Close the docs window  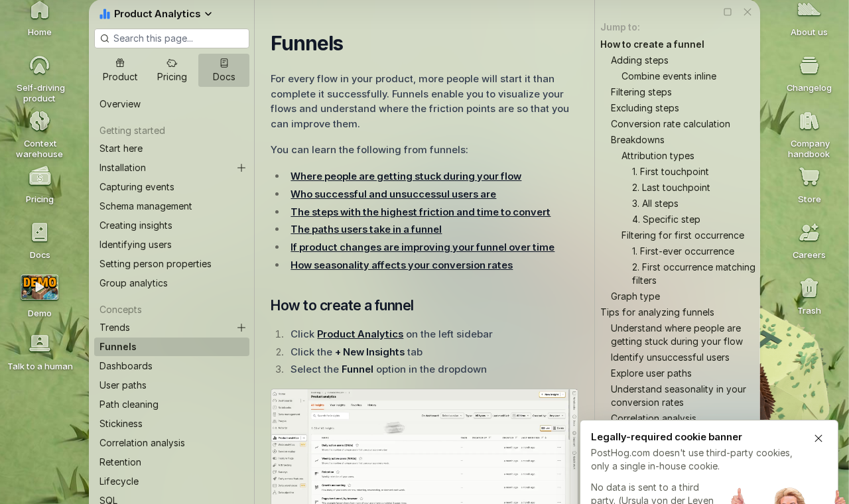[x=748, y=12]
